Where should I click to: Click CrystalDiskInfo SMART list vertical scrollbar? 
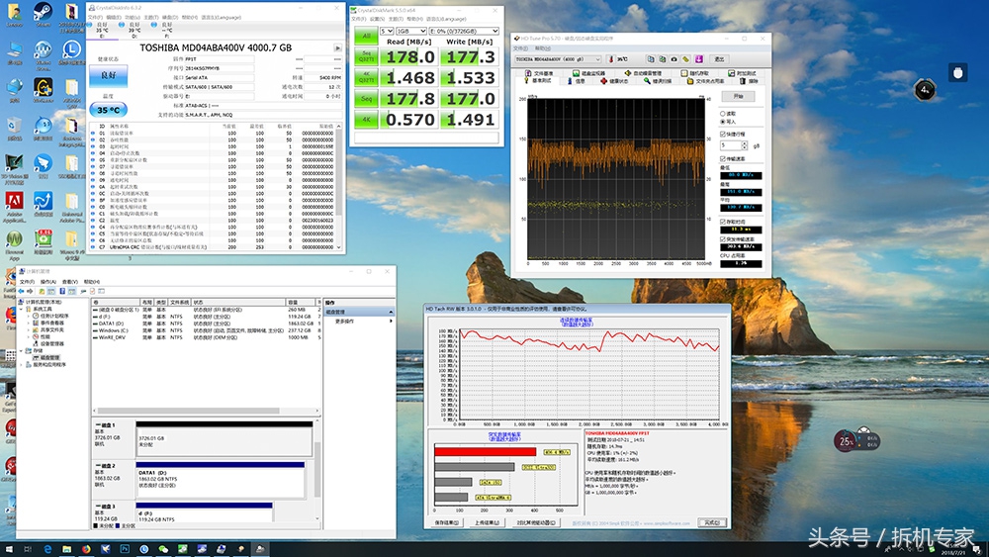[x=338, y=187]
